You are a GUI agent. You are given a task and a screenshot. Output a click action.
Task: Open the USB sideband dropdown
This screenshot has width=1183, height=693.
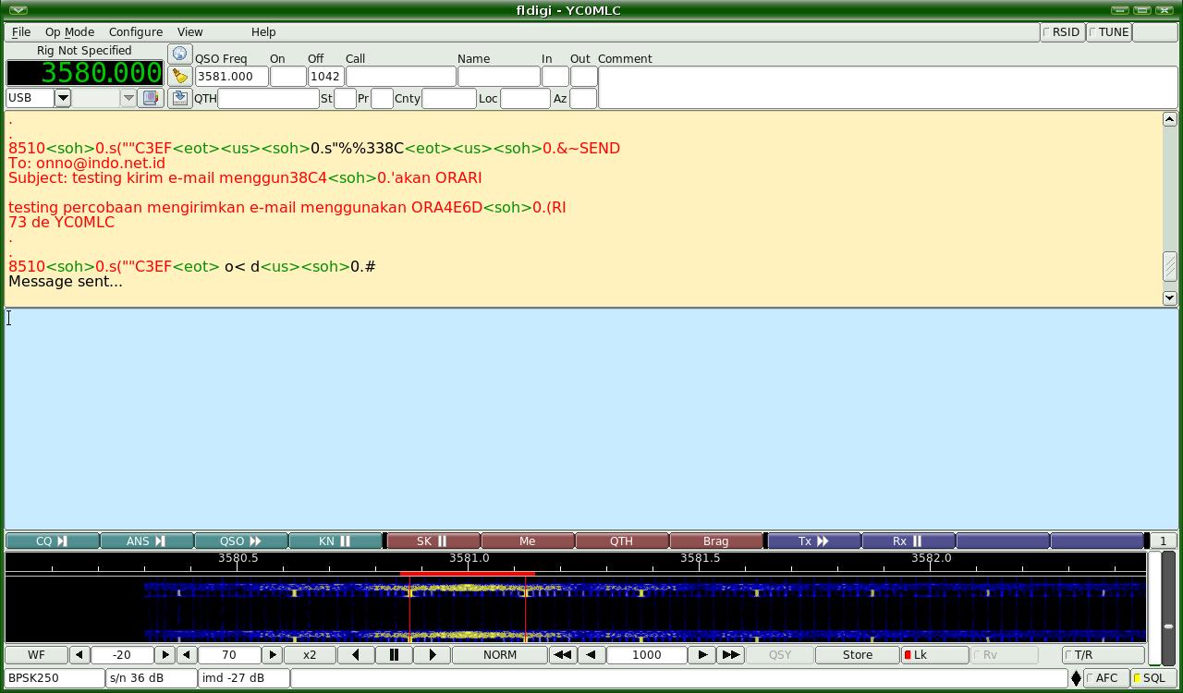pyautogui.click(x=63, y=98)
